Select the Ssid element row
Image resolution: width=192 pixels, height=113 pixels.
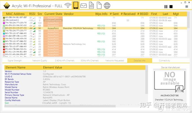pos(75,103)
